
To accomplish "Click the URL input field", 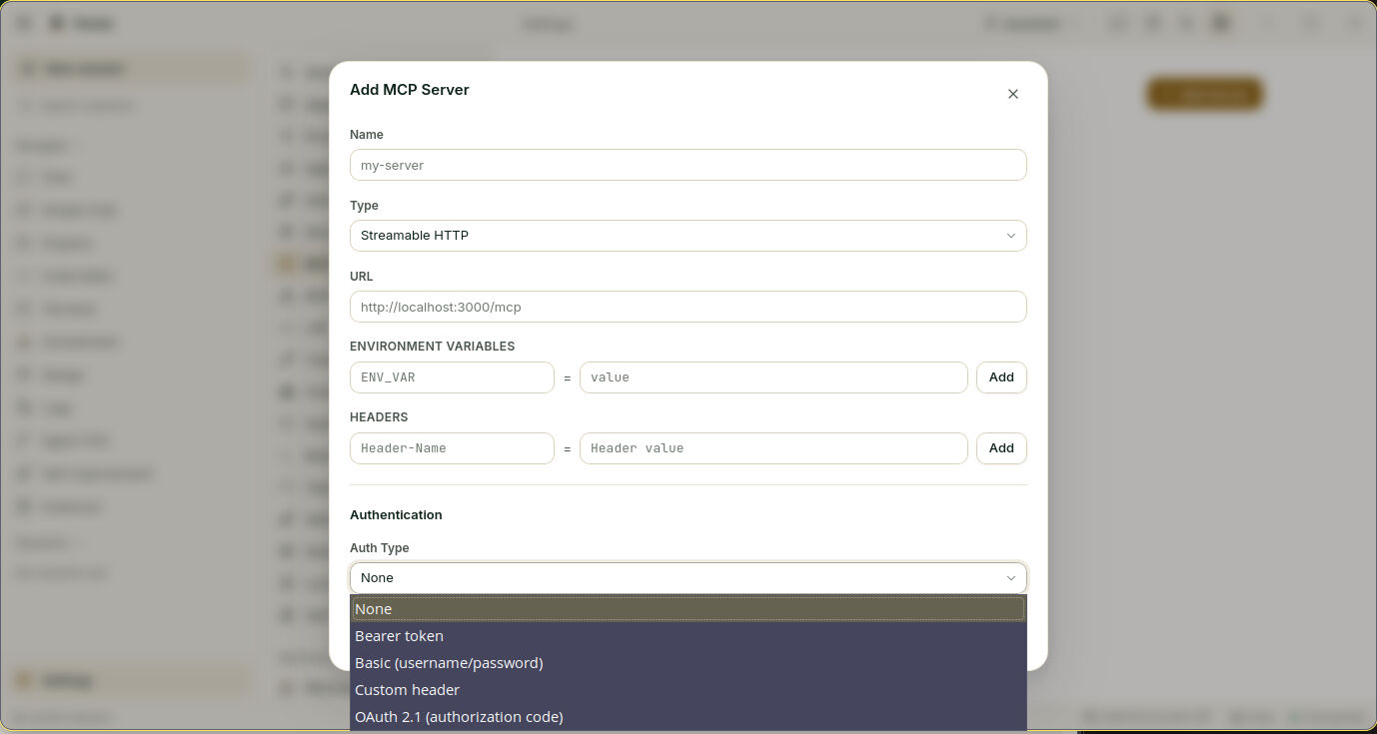I will (x=688, y=307).
